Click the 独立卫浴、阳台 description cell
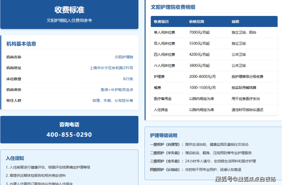The image size is (282, 185). tap(244, 32)
